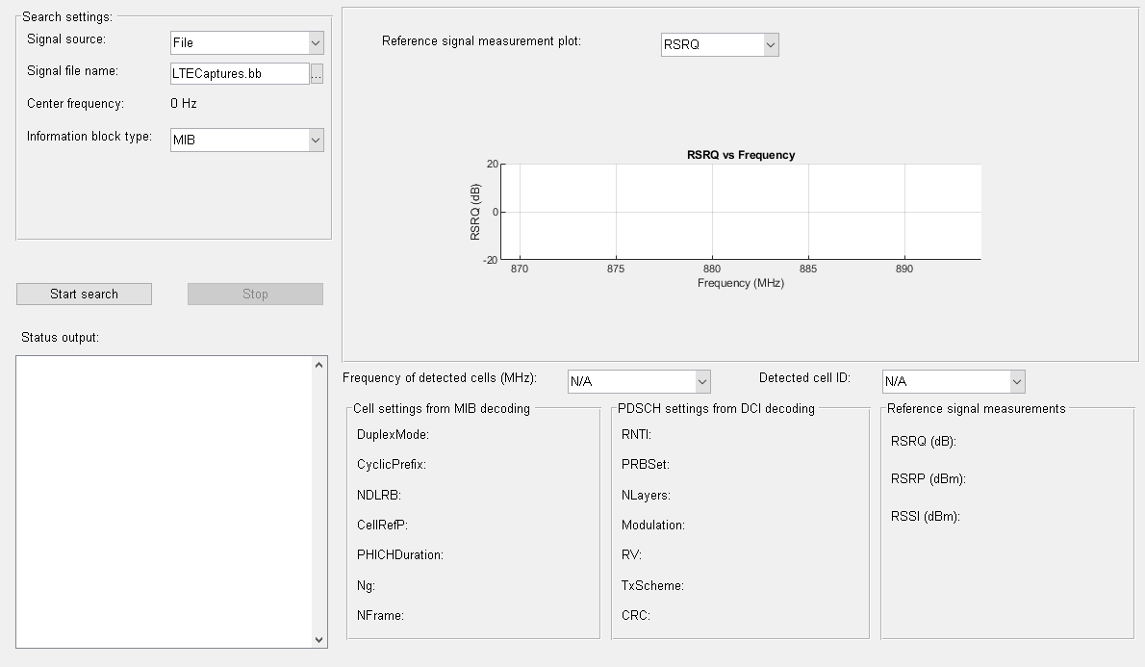Click the Frequency (MHz) x-axis label

[x=740, y=284]
